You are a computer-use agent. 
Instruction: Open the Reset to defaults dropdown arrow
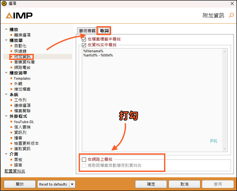coord(72,184)
